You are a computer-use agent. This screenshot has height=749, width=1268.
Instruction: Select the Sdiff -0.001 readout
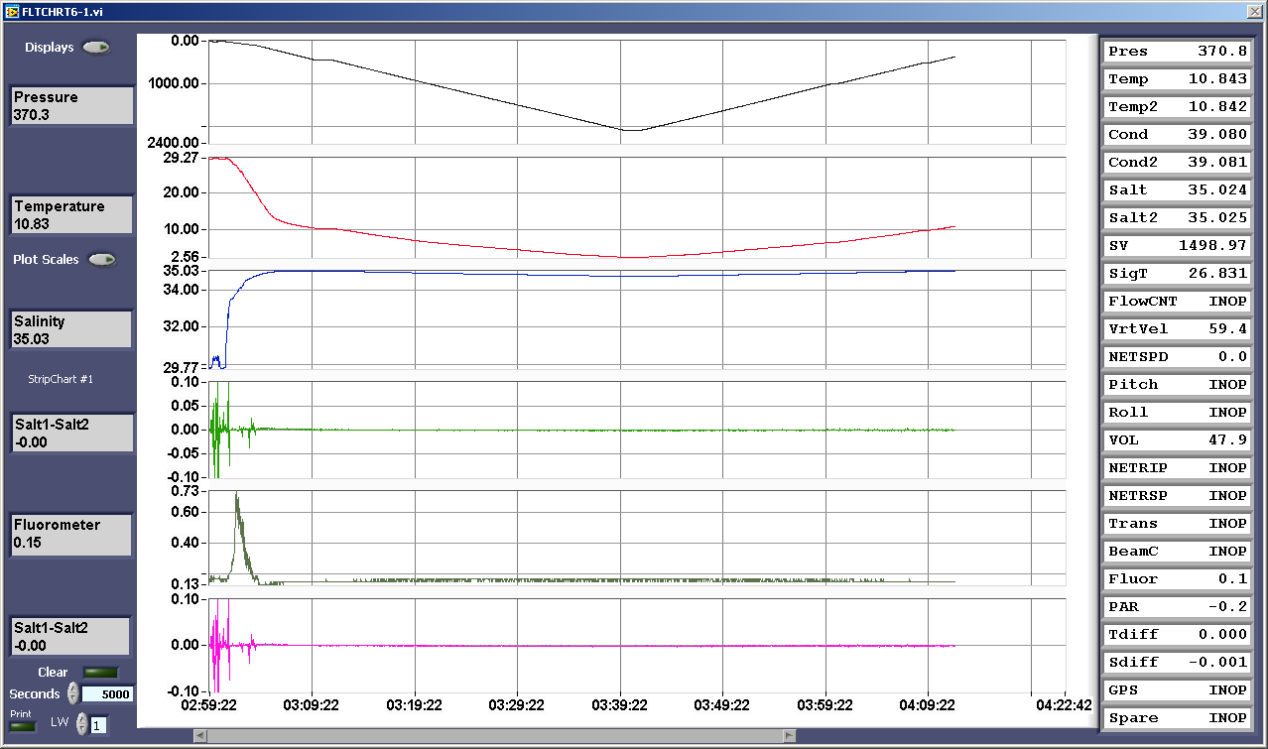point(1178,663)
